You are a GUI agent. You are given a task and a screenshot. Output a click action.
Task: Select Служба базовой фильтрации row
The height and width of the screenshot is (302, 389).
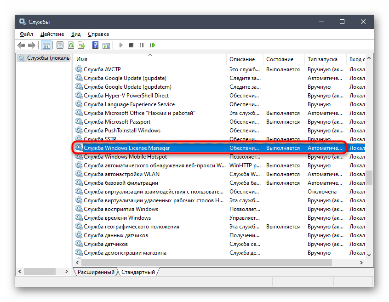coord(220,183)
